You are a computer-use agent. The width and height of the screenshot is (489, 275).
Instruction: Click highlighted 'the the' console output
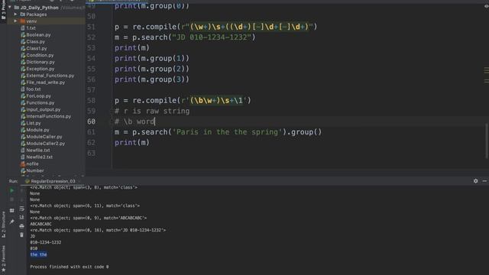click(39, 254)
